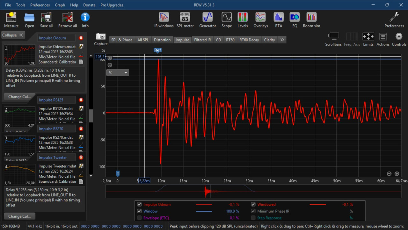Select Impulse RS125 measurement thumbnail
Image resolution: width=408 pixels, height=230 pixels.
pos(20,118)
